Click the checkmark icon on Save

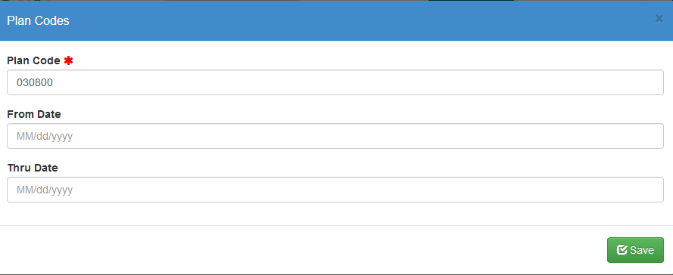(x=622, y=250)
